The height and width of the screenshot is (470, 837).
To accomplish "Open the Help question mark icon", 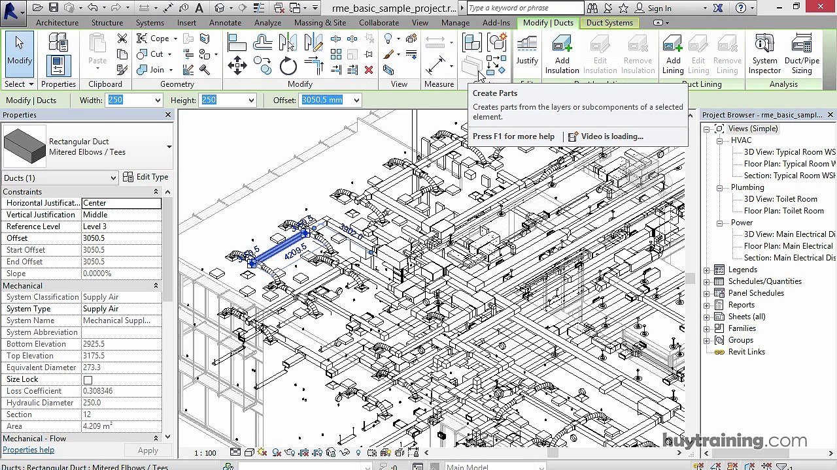I will 740,8.
